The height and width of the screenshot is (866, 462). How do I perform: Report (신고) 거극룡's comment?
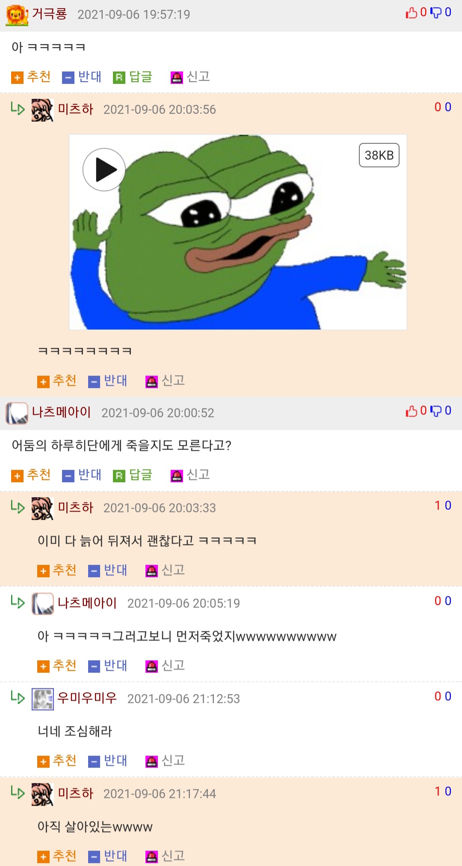tap(190, 77)
